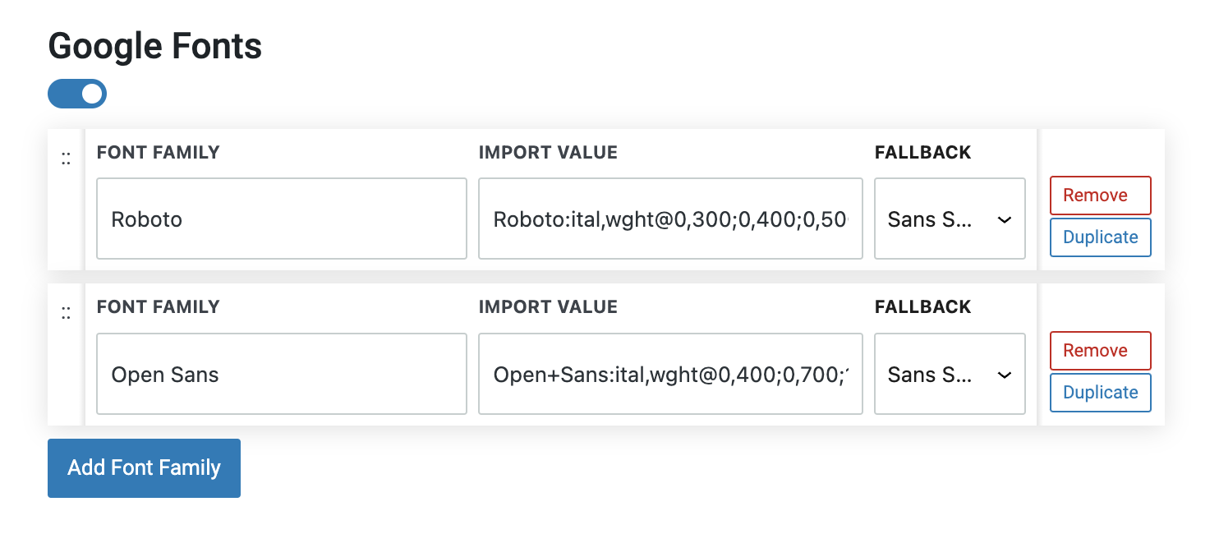The width and height of the screenshot is (1219, 557).
Task: Duplicate the Open Sans font row
Action: point(1100,393)
